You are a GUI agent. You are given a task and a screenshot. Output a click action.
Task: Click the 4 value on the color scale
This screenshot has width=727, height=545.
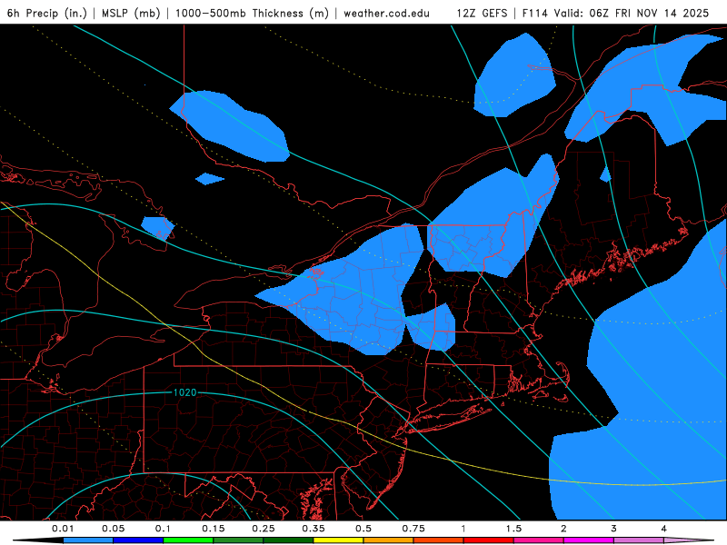coord(664,529)
